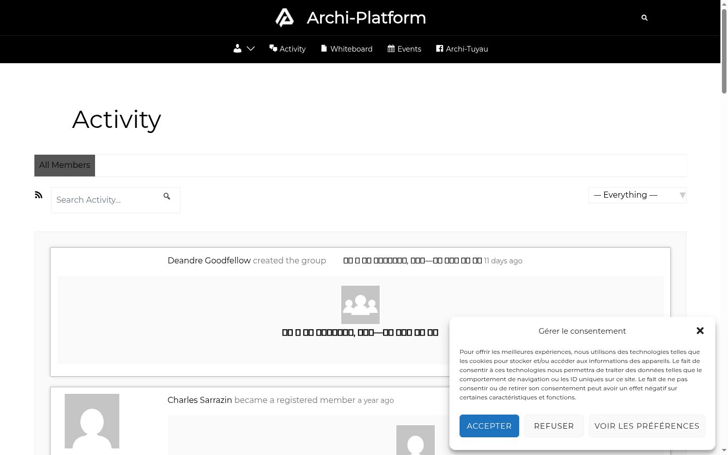Image resolution: width=728 pixels, height=455 pixels.
Task: Go to Activity in the navigation
Action: tap(288, 49)
